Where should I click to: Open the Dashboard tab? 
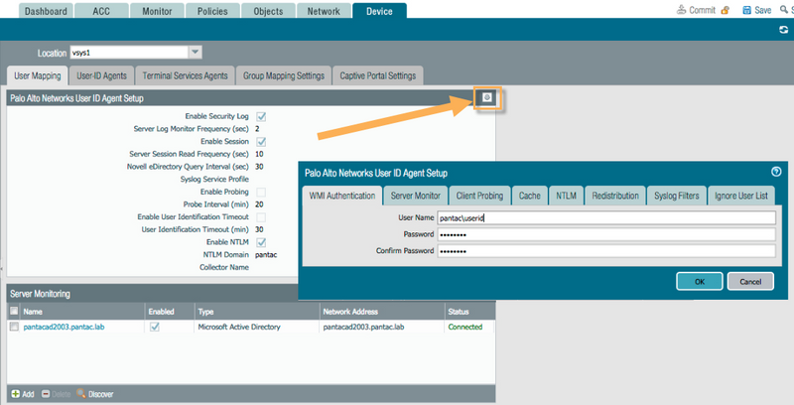coord(46,11)
